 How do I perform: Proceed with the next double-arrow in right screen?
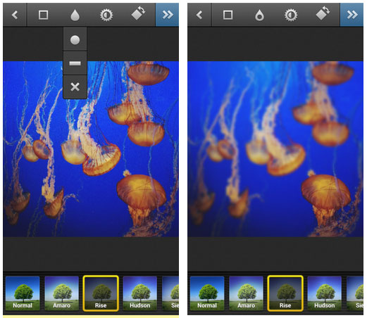coord(352,15)
